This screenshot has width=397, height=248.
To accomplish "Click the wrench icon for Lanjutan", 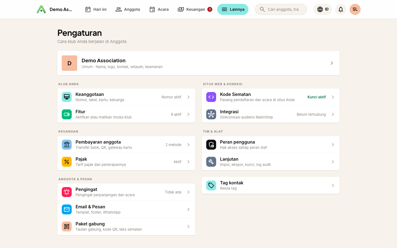I will pyautogui.click(x=211, y=162).
